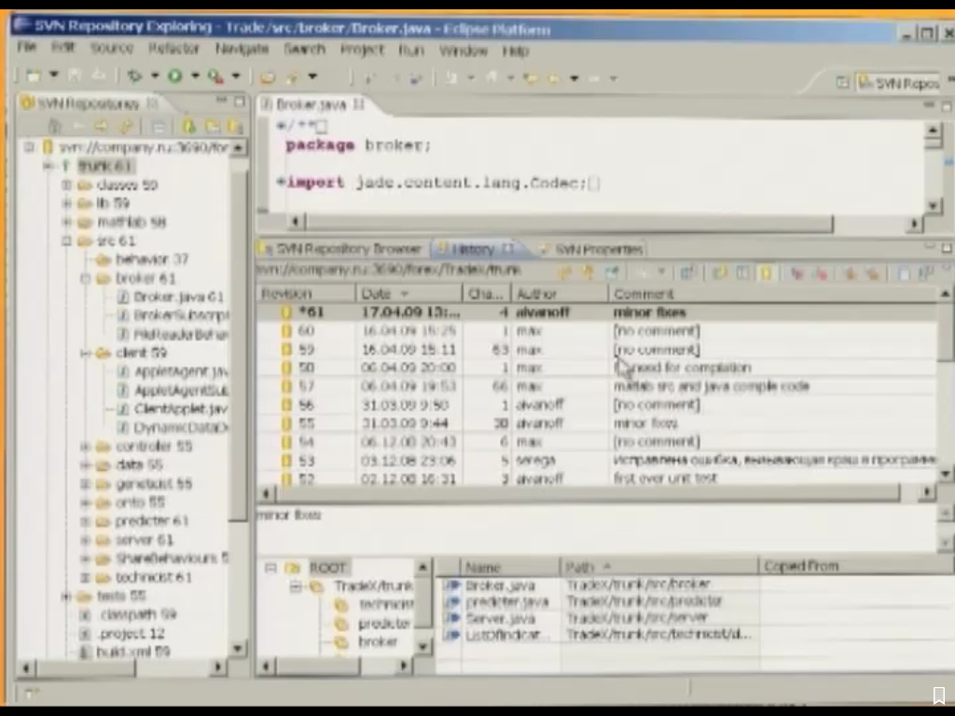Sort history by the Date column header

[408, 294]
